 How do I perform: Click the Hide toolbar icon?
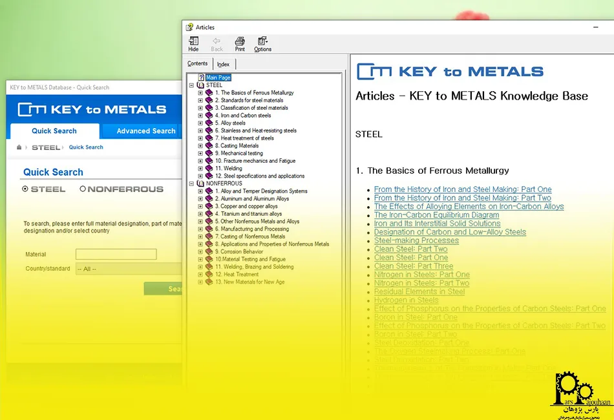pyautogui.click(x=193, y=41)
